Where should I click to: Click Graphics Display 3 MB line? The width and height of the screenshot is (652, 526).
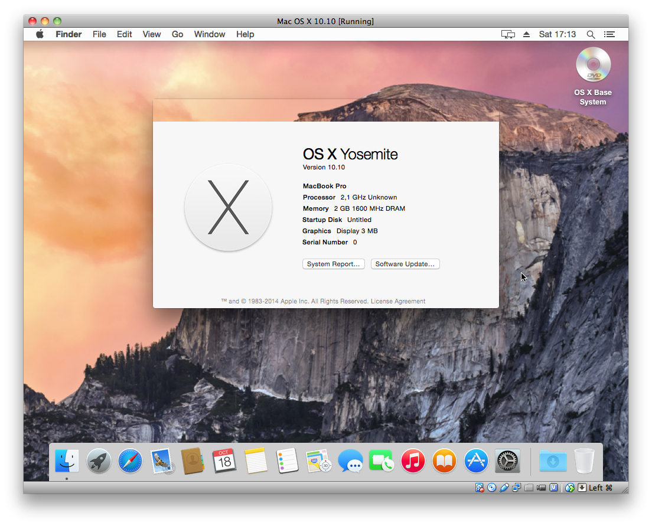pyautogui.click(x=340, y=231)
